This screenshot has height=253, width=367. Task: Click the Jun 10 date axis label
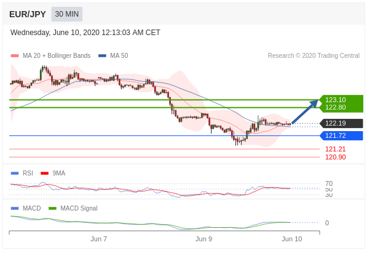point(292,239)
